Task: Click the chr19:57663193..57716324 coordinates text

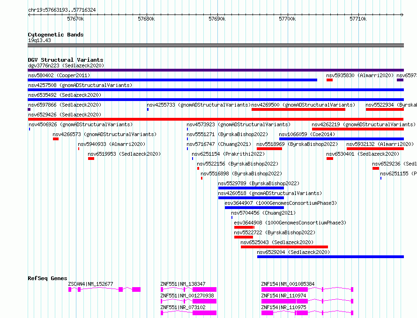Action: pos(62,10)
